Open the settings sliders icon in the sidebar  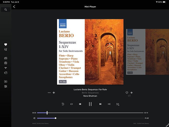6,86
